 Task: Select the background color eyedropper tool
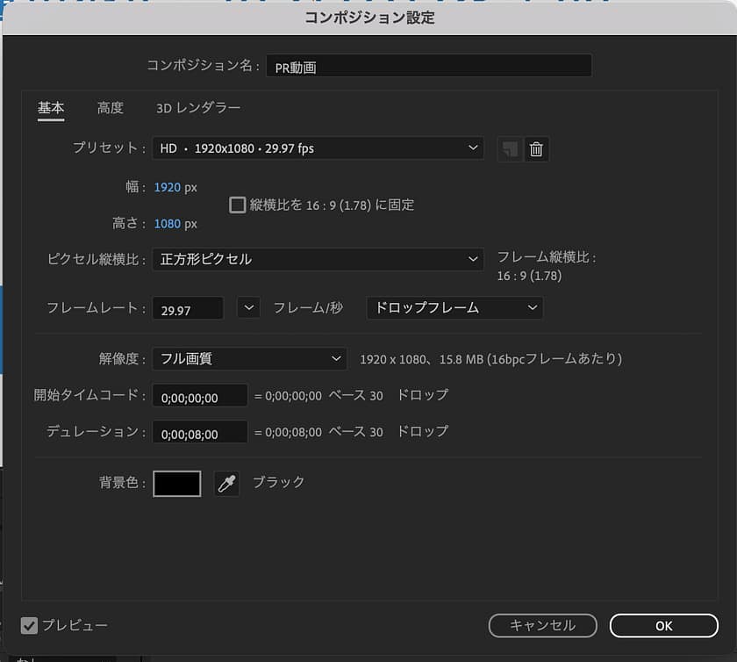point(226,484)
